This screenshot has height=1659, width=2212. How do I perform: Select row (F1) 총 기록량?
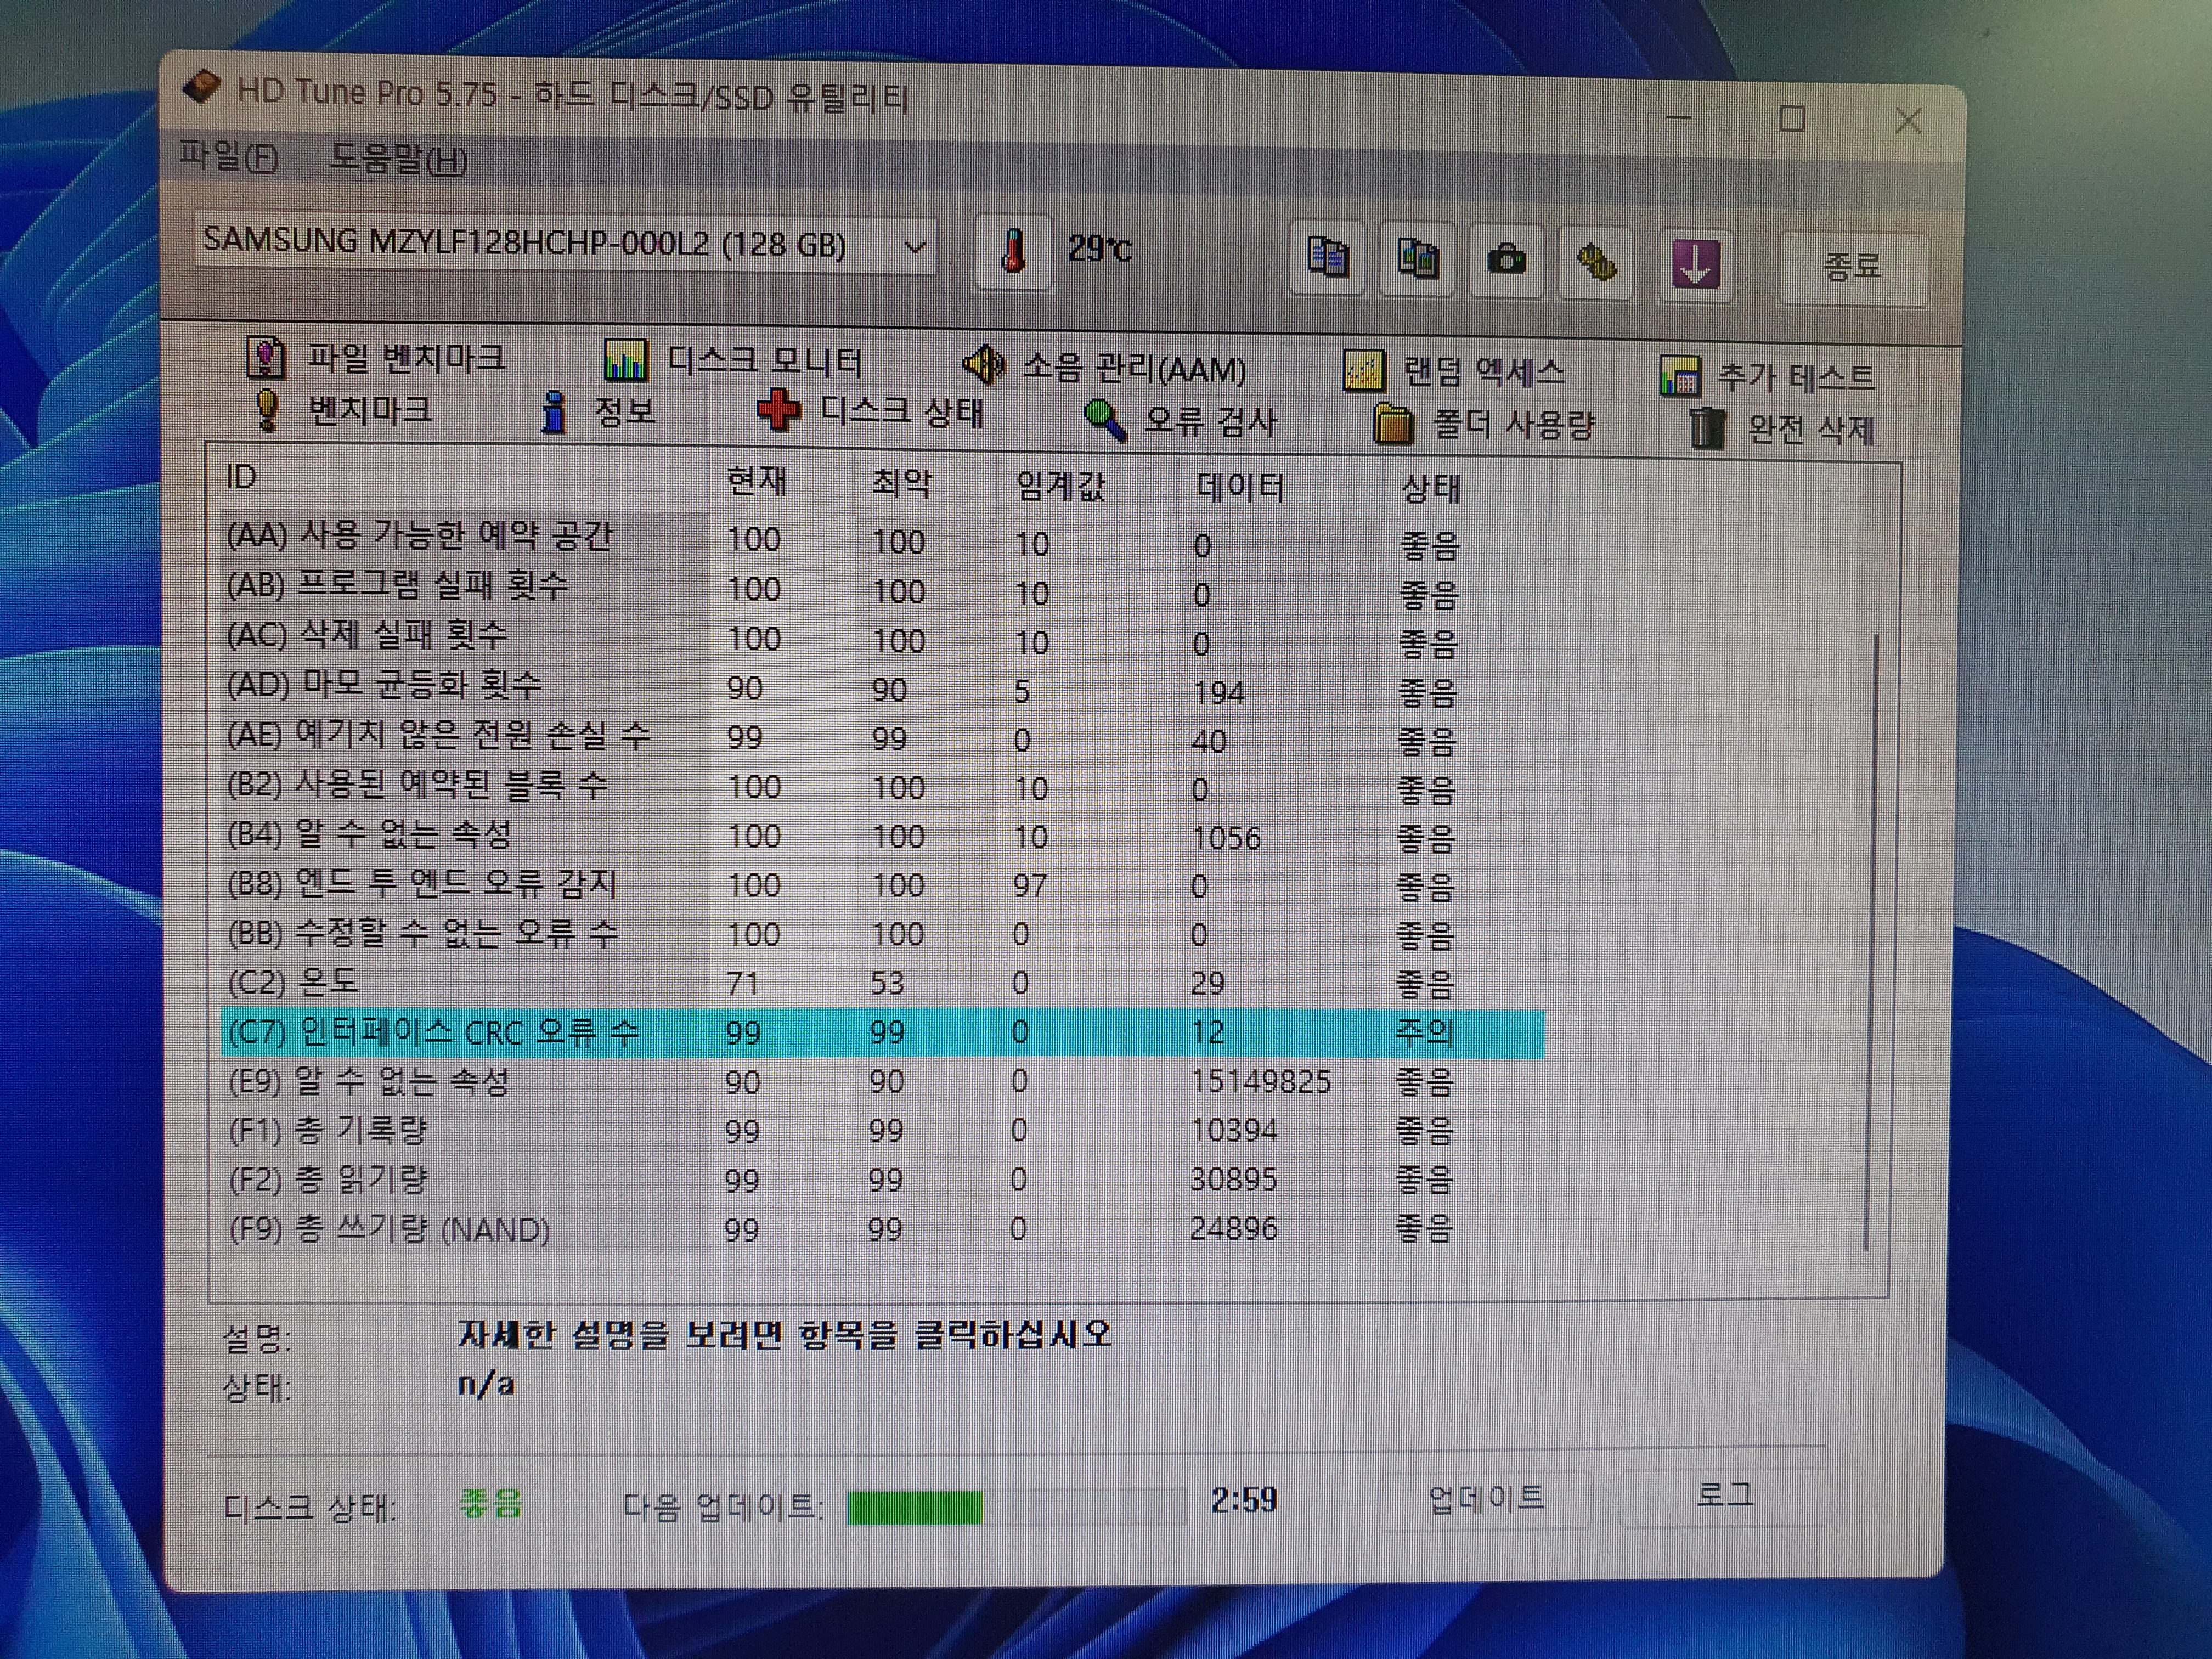click(x=883, y=1130)
